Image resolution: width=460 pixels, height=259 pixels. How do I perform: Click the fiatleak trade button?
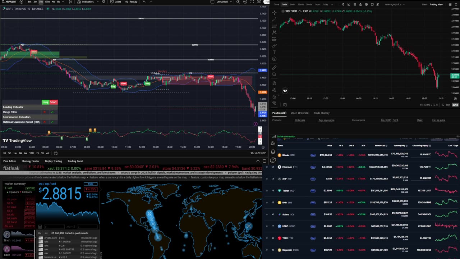(x=91, y=184)
